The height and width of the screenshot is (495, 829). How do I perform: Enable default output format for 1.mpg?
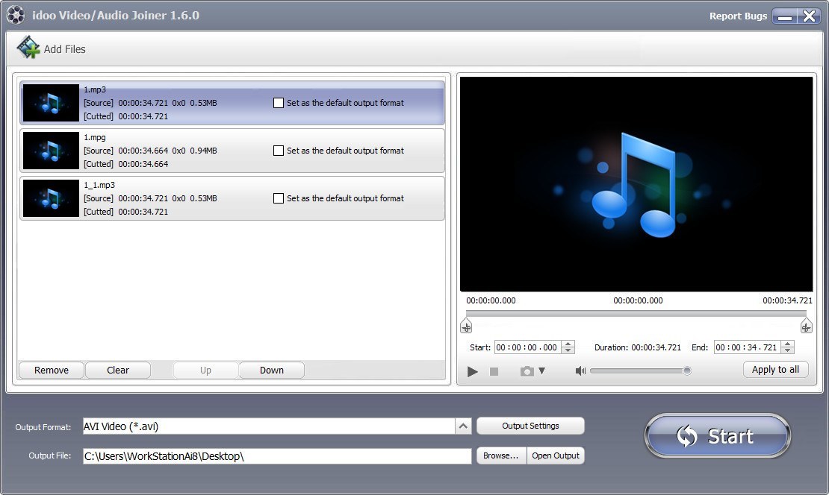click(279, 151)
